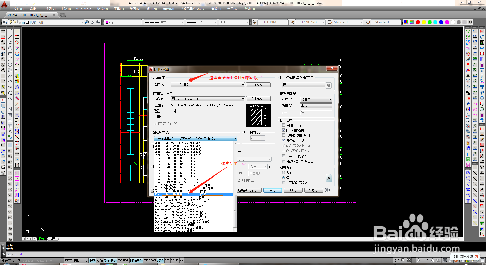The image size is (486, 265).
Task: Select the Table tool in draw toolbar
Action: pos(10,126)
